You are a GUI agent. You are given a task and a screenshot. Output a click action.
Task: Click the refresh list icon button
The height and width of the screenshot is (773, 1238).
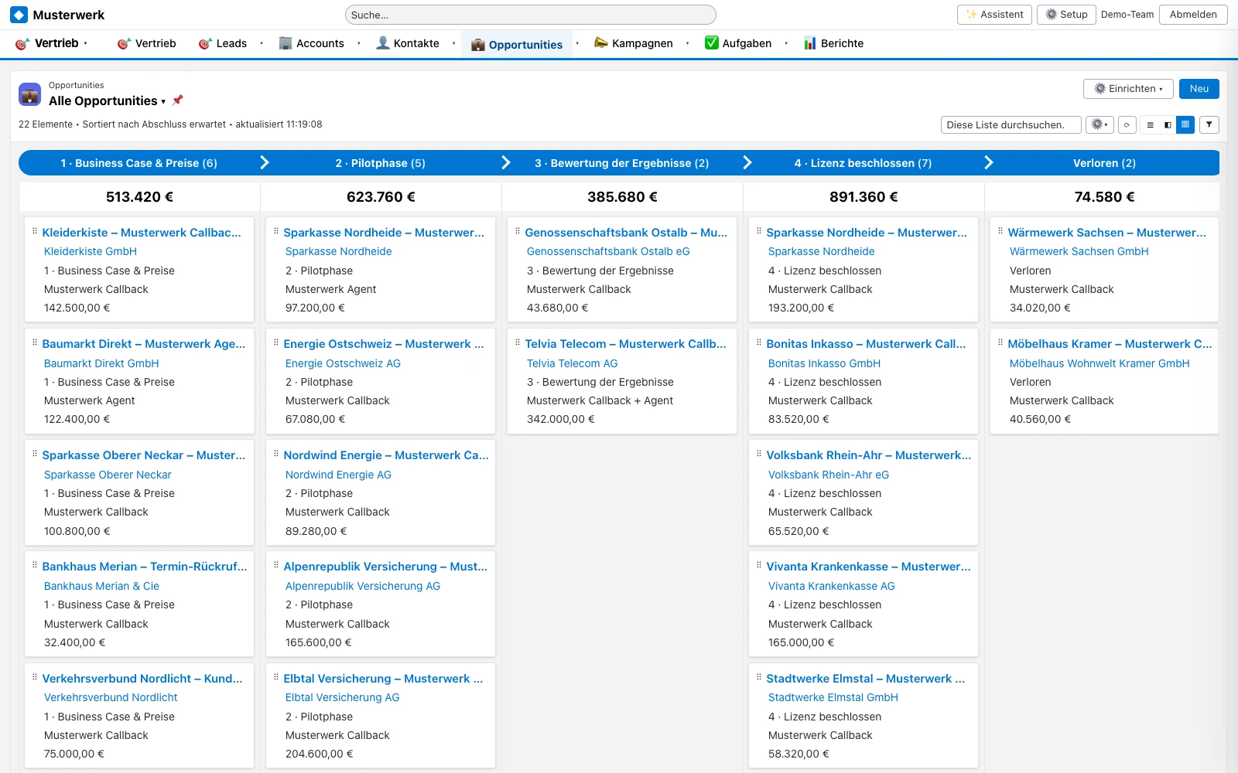point(1127,124)
